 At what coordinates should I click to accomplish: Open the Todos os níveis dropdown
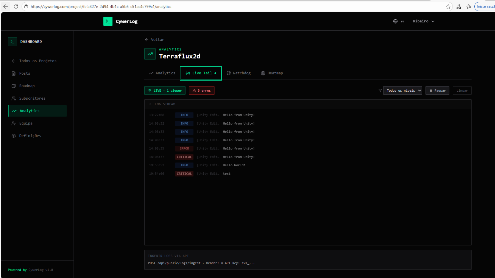click(402, 91)
